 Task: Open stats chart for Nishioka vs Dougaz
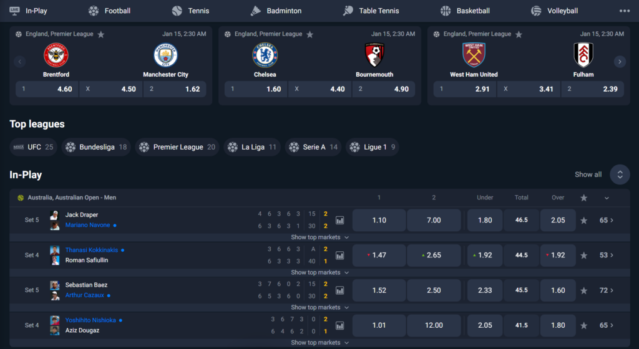(x=339, y=325)
